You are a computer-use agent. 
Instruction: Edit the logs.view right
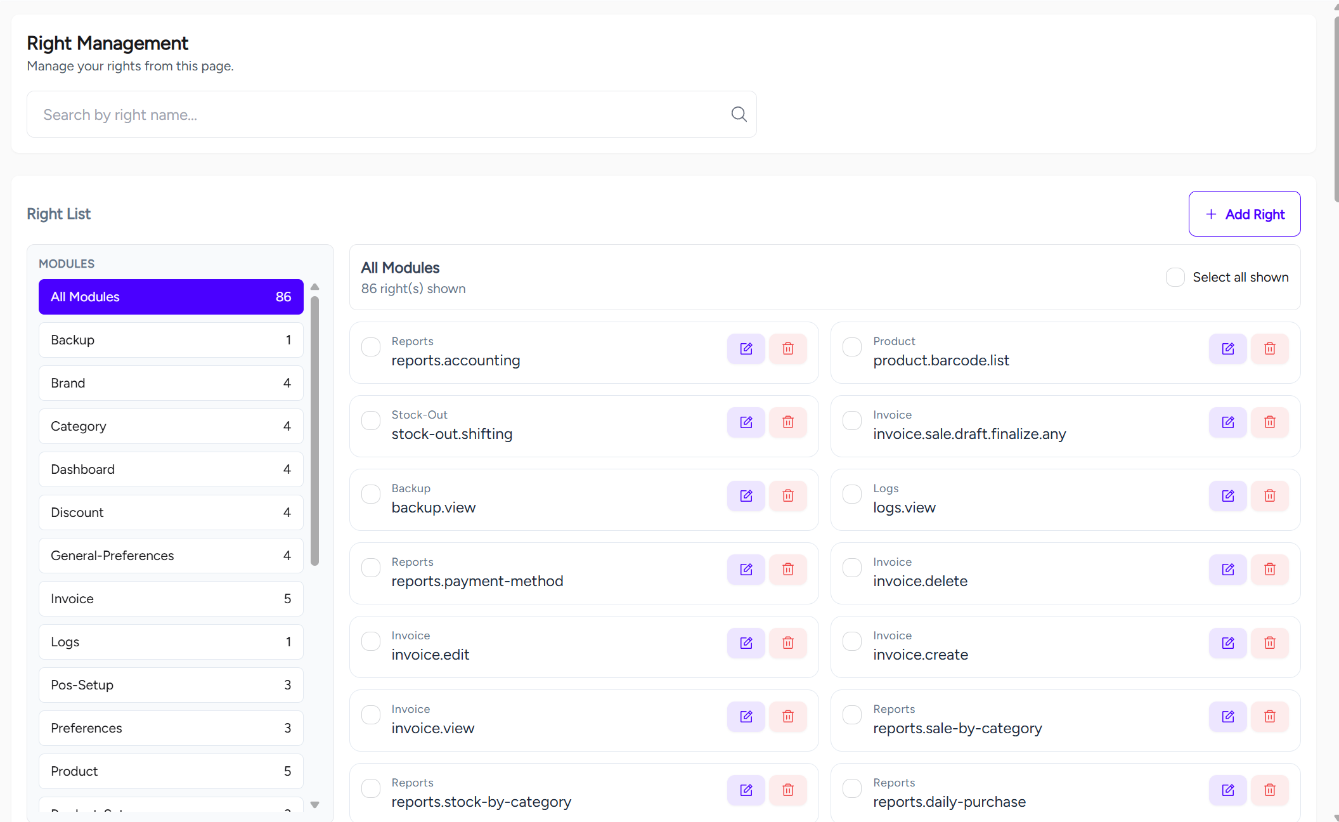pyautogui.click(x=1228, y=496)
